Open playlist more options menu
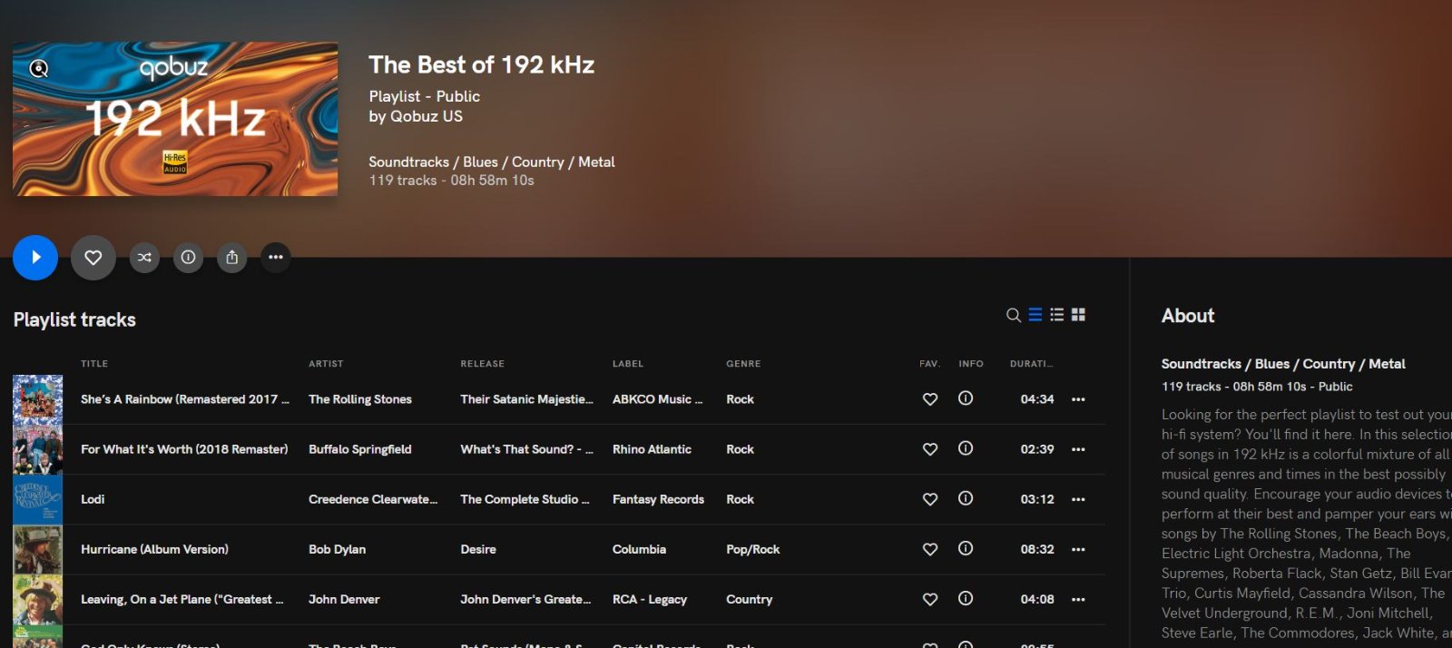The image size is (1452, 648). [x=276, y=258]
